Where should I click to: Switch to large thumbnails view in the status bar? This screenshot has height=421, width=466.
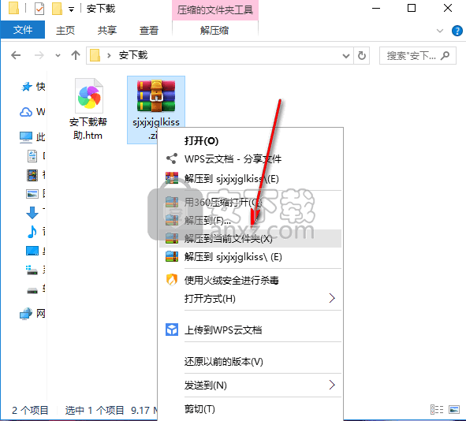tap(454, 410)
